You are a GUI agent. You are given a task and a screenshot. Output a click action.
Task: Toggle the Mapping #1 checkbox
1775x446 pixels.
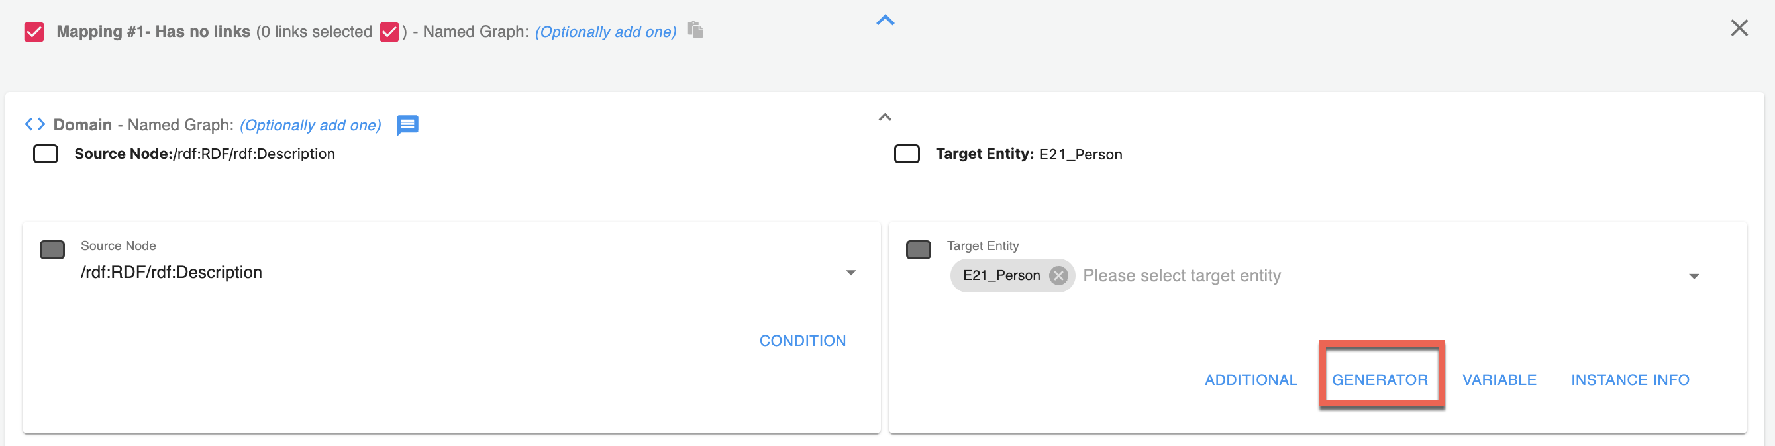point(34,32)
